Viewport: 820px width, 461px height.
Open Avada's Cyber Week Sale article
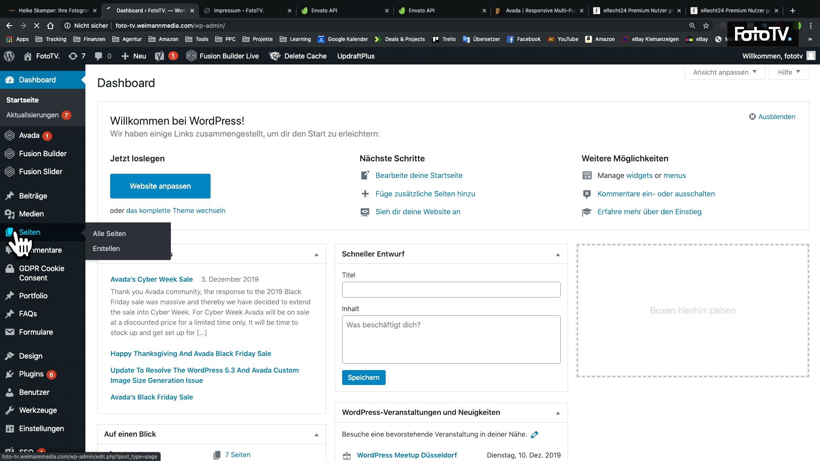[152, 279]
